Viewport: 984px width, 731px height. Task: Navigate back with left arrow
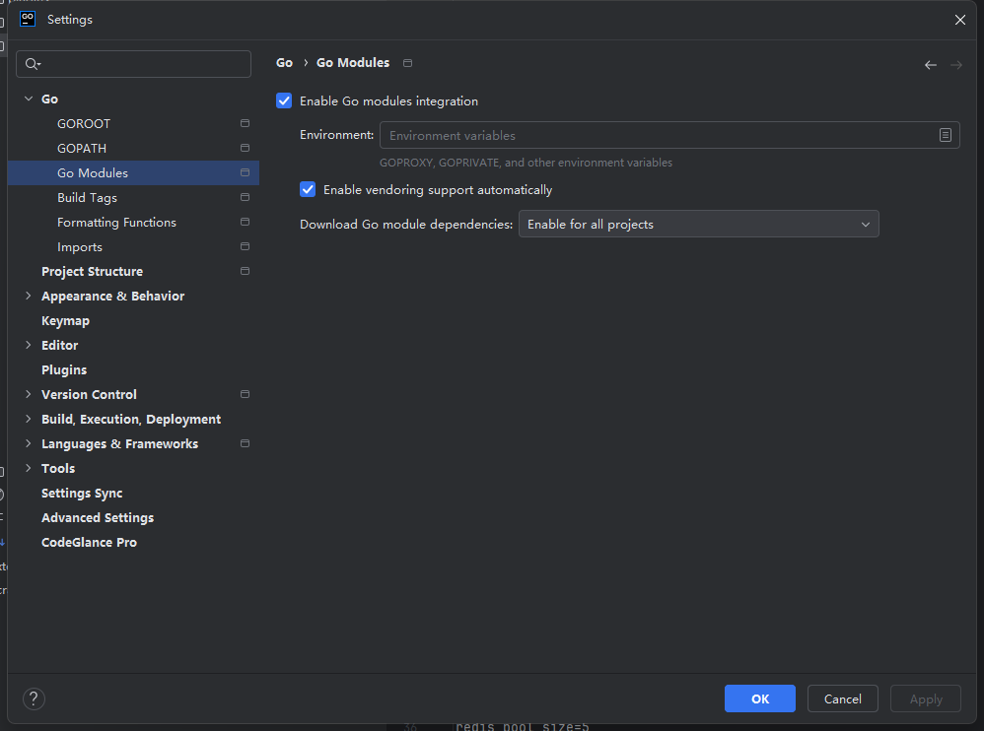tap(931, 65)
